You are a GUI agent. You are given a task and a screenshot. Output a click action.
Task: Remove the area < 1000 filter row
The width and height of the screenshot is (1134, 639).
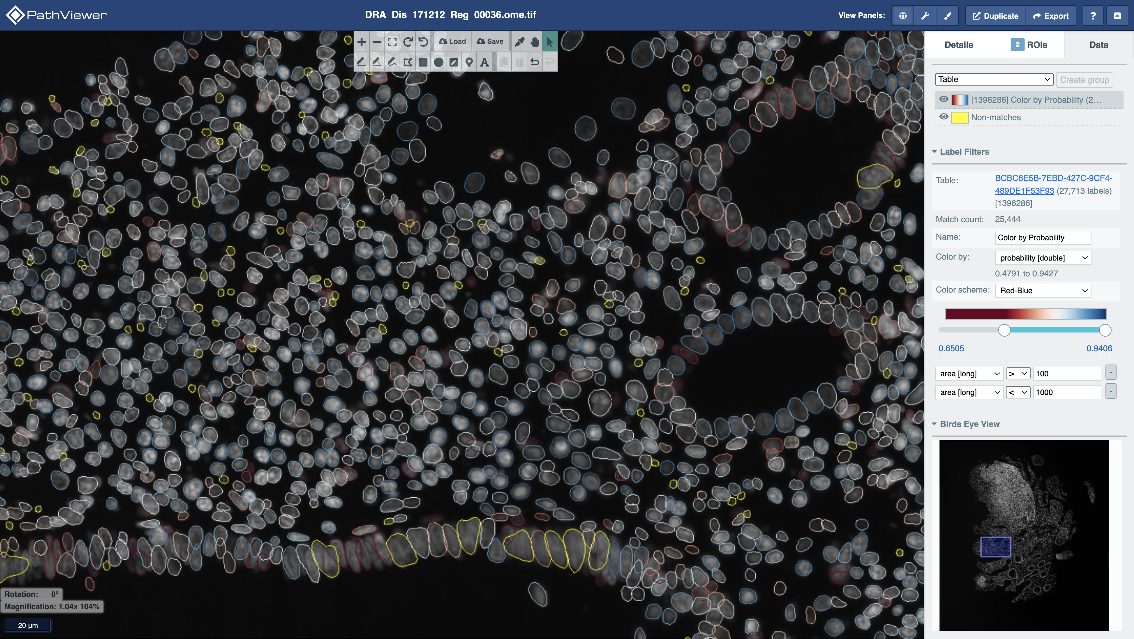(1111, 391)
